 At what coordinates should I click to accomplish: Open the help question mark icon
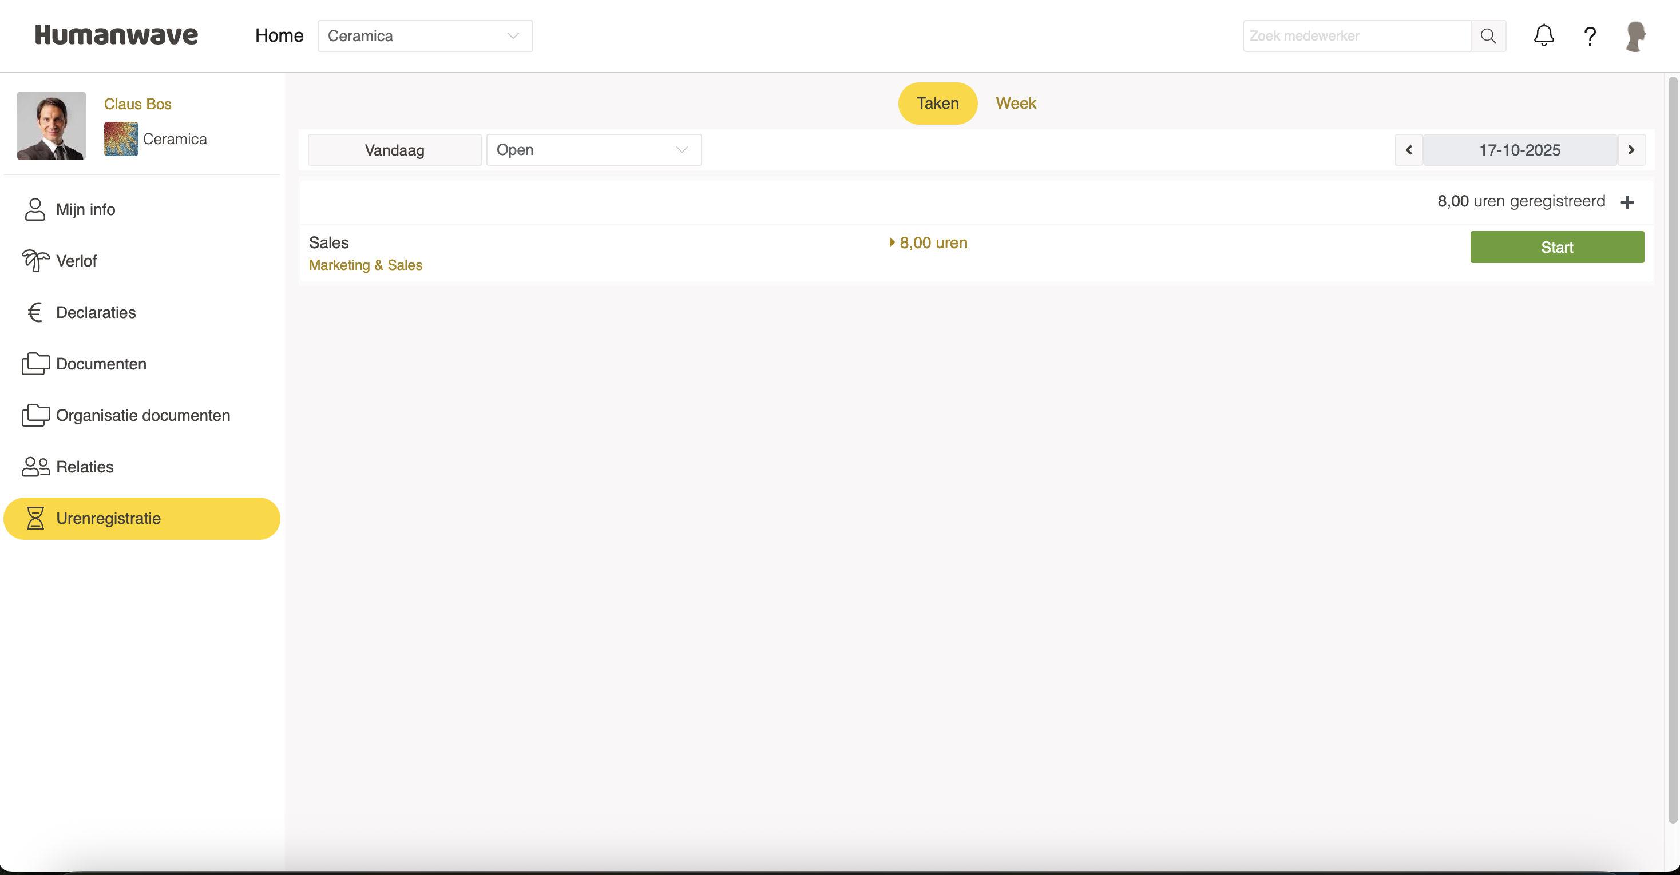click(x=1590, y=36)
